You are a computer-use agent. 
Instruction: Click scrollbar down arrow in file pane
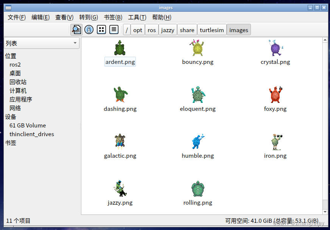(x=325, y=212)
